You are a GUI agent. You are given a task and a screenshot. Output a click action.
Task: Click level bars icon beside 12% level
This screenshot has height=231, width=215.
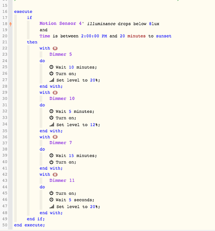(52, 125)
